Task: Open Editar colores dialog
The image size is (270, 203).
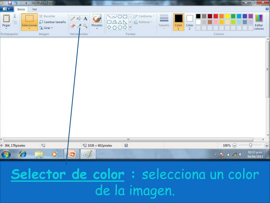Action: point(259,22)
